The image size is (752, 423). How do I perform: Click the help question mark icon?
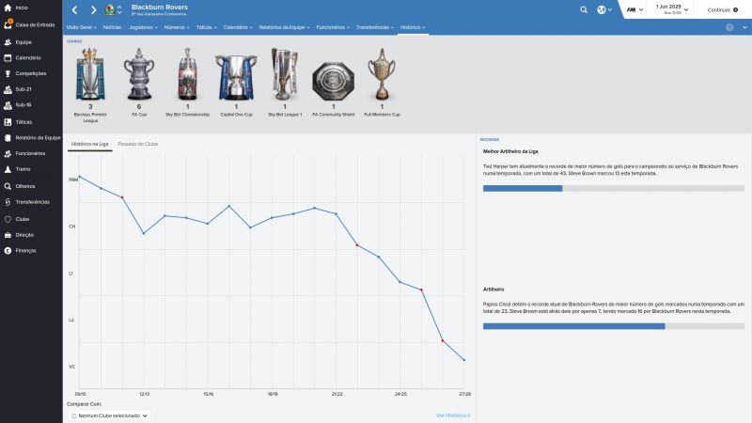(x=729, y=27)
